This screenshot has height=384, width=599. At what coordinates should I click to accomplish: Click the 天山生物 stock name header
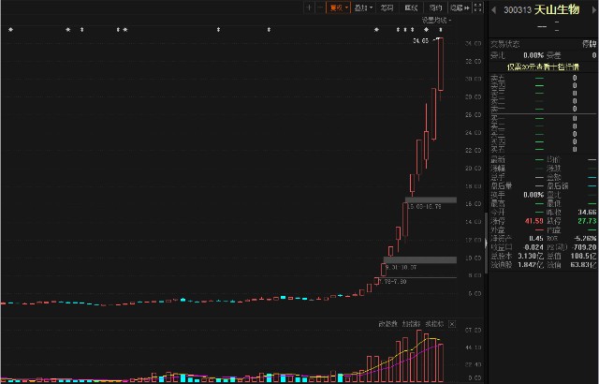click(x=560, y=9)
